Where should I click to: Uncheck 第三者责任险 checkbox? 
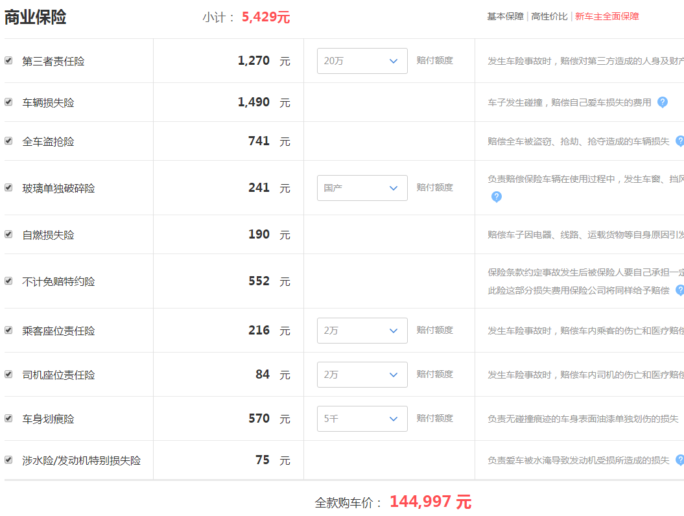8,60
